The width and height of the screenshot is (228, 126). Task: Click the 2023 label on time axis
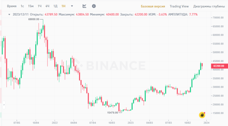point(130,122)
